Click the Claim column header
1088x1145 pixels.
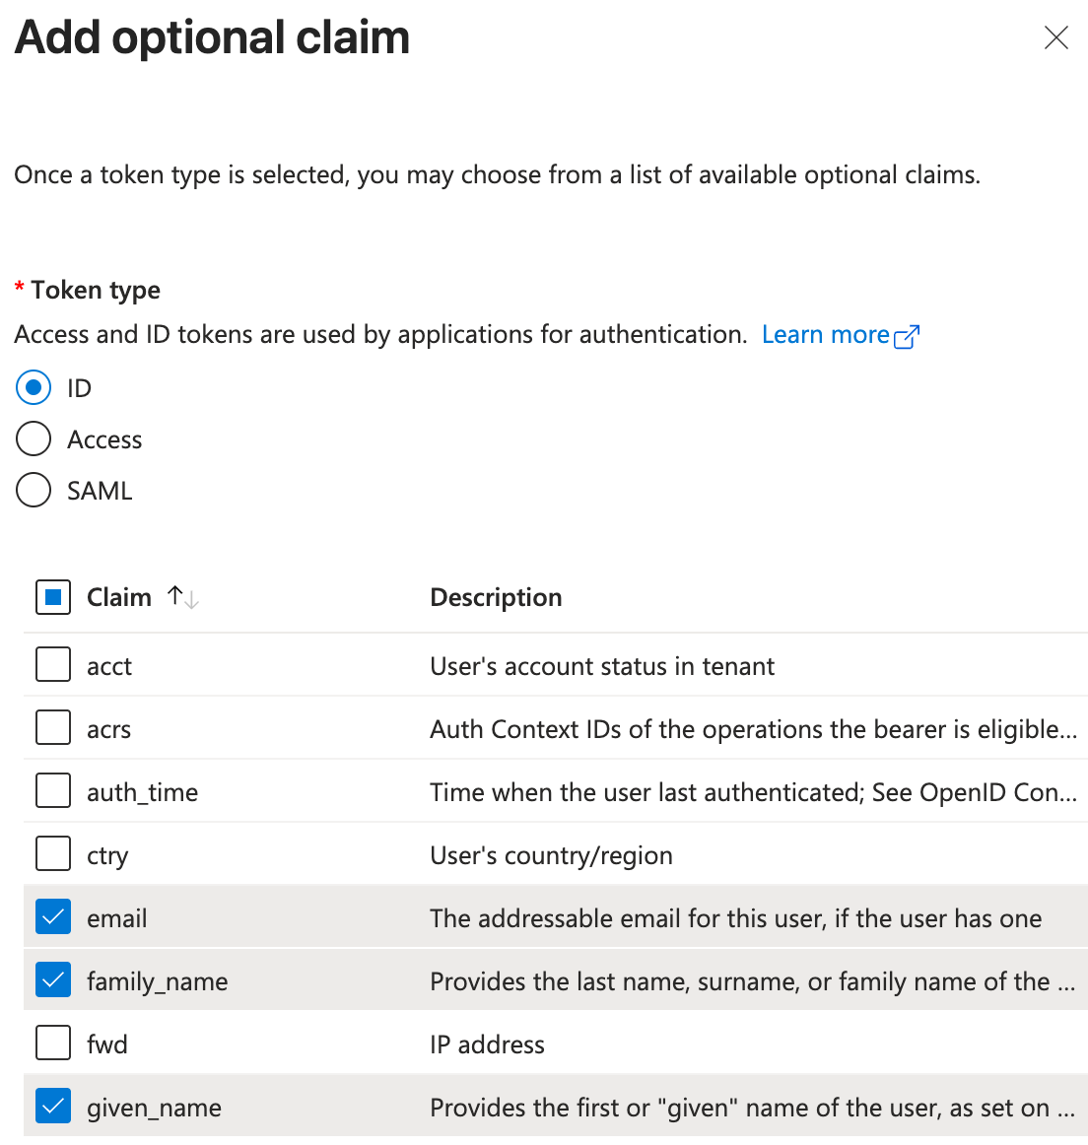[x=119, y=597]
